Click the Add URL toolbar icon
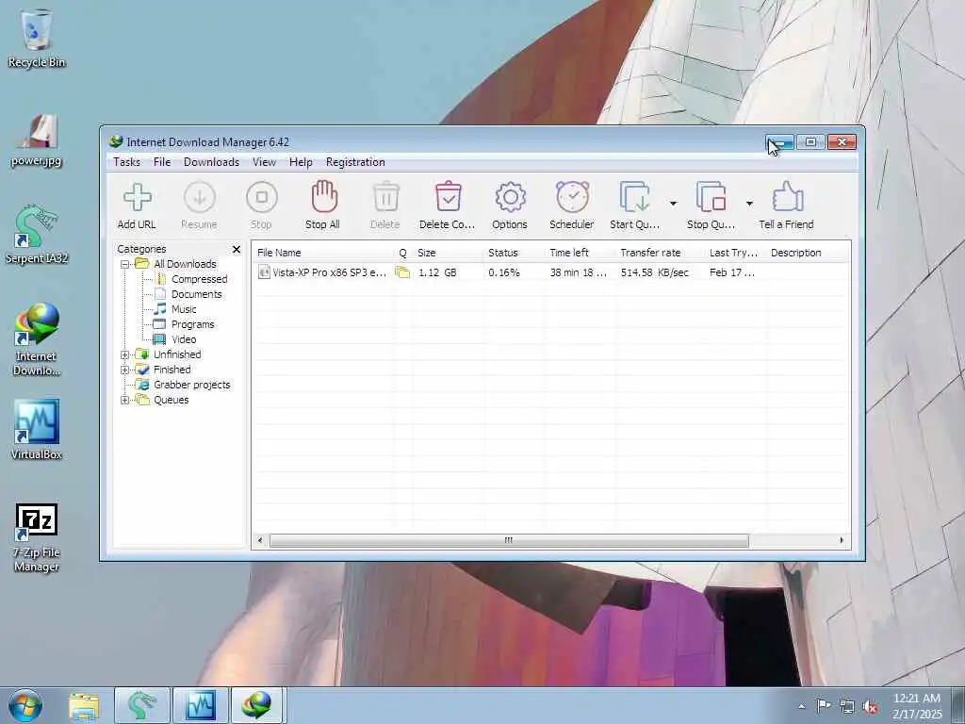 (x=137, y=206)
